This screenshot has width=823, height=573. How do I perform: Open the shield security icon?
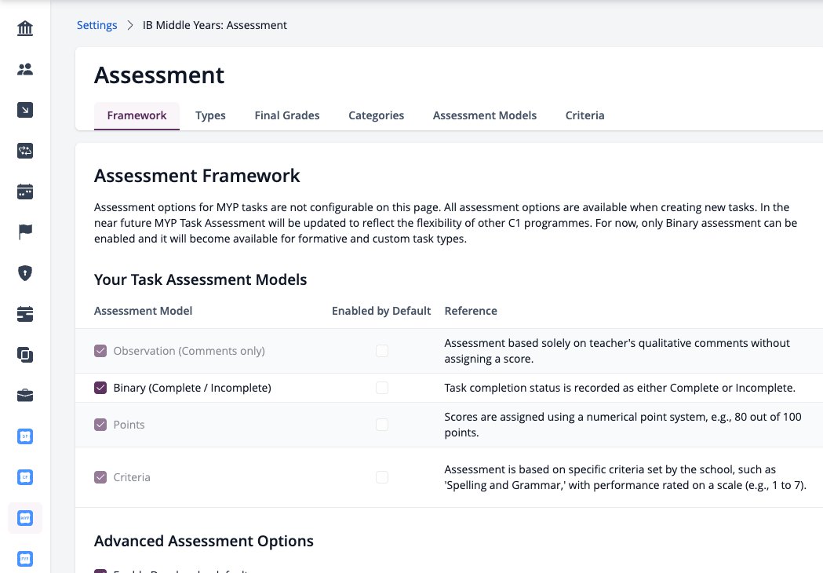pos(24,273)
